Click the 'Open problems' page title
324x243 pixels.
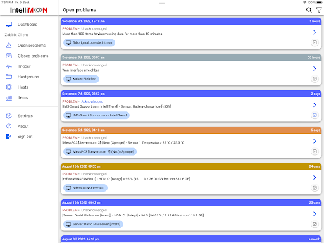tap(79, 10)
